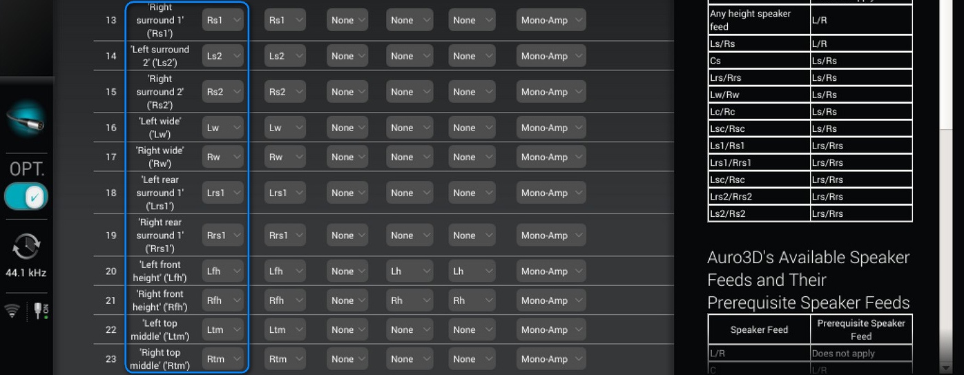Expand the Lw dropdown in the highlighted column
The height and width of the screenshot is (375, 964).
click(x=224, y=128)
